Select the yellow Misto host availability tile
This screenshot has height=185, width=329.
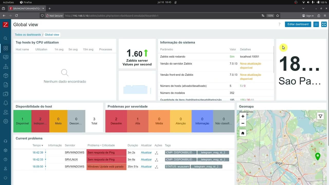(x=58, y=121)
